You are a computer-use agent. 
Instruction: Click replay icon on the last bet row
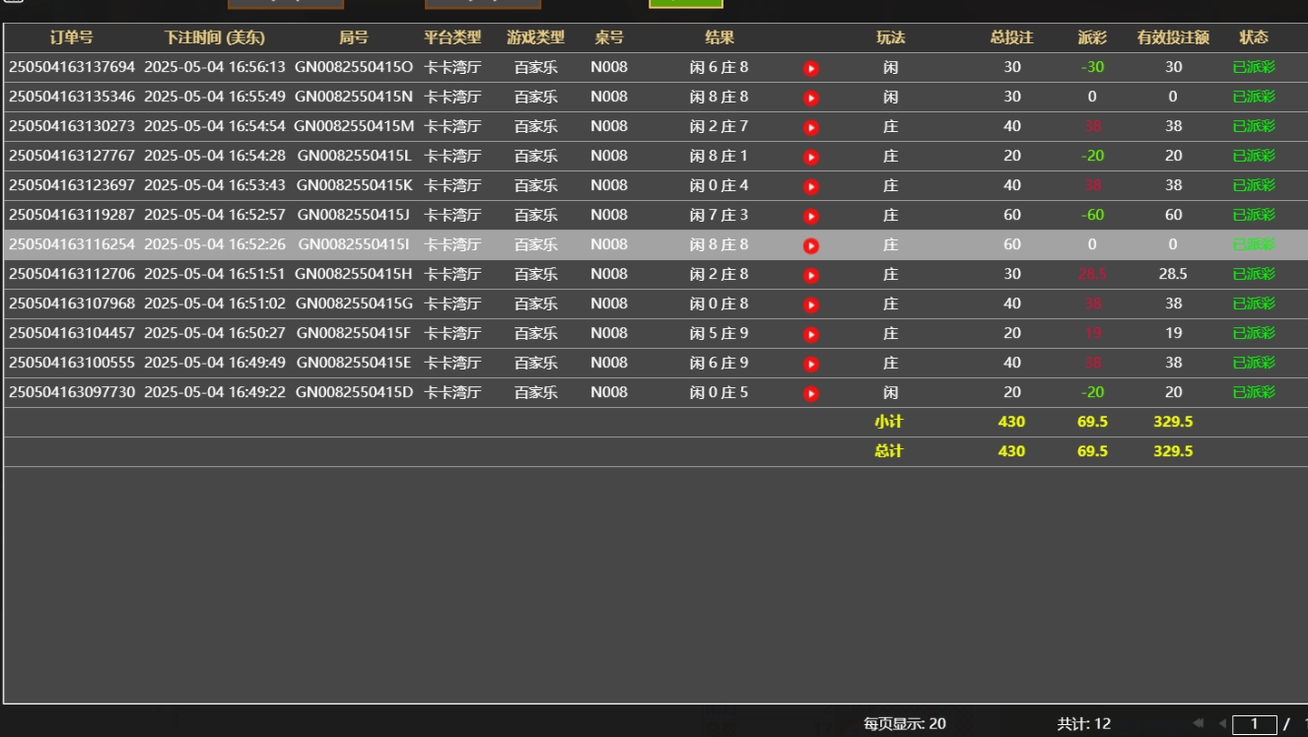pyautogui.click(x=810, y=392)
